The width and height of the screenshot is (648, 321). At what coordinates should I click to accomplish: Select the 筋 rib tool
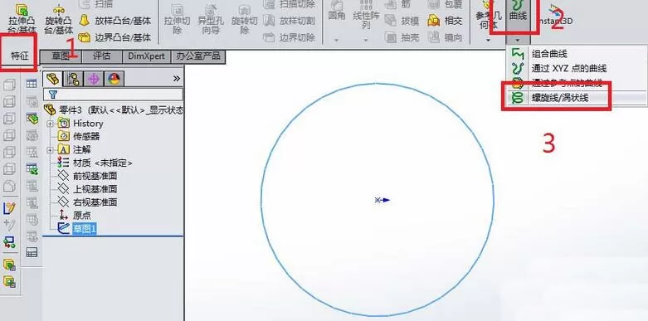coord(397,4)
